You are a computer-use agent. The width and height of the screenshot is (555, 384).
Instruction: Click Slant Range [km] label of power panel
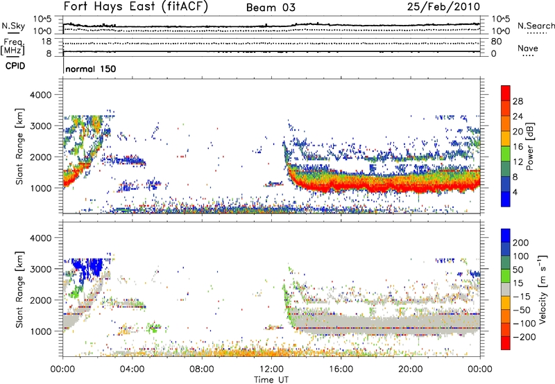(19, 146)
